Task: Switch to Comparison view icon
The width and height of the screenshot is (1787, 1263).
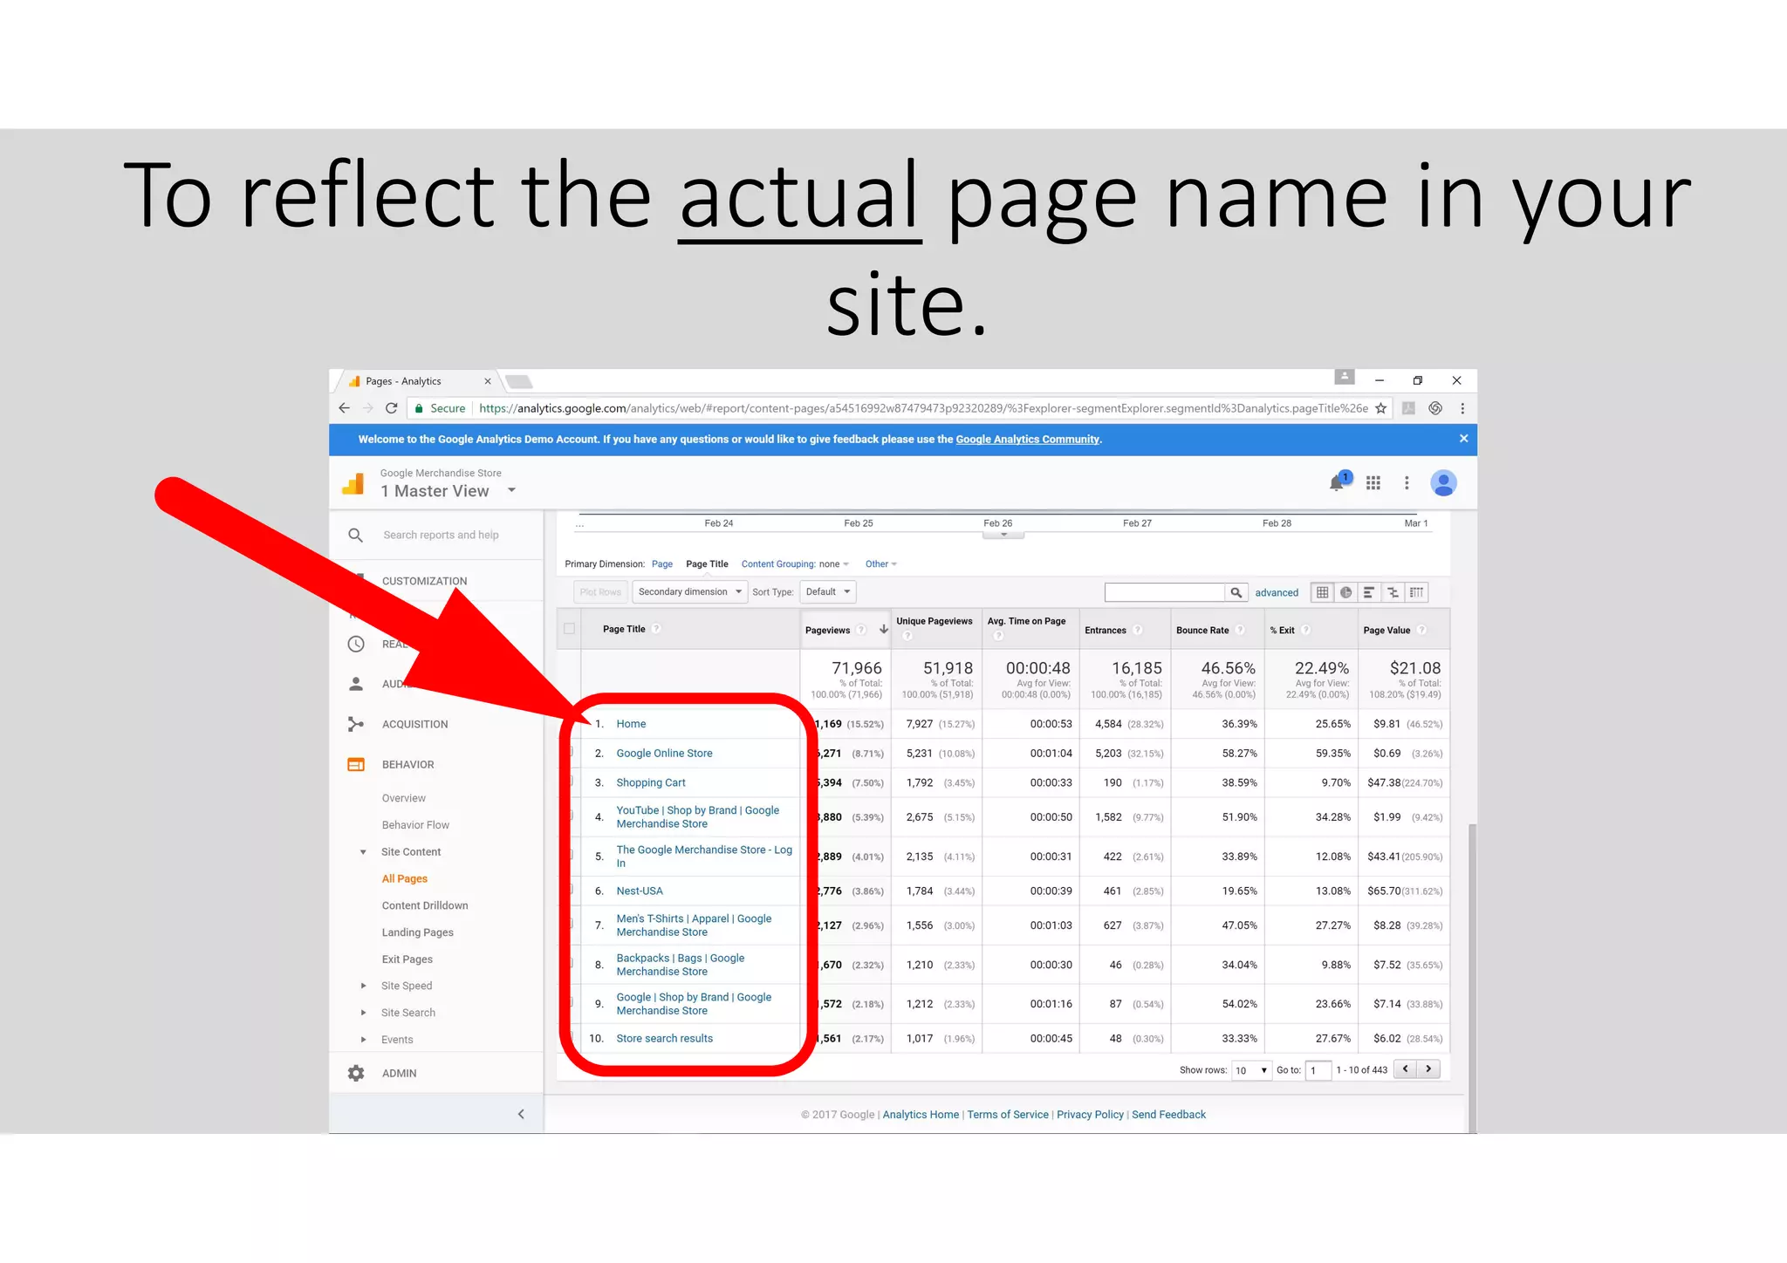Action: point(1393,592)
